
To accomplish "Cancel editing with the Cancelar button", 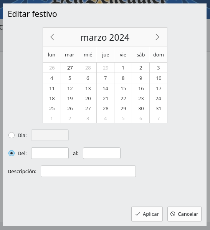I will (185, 214).
